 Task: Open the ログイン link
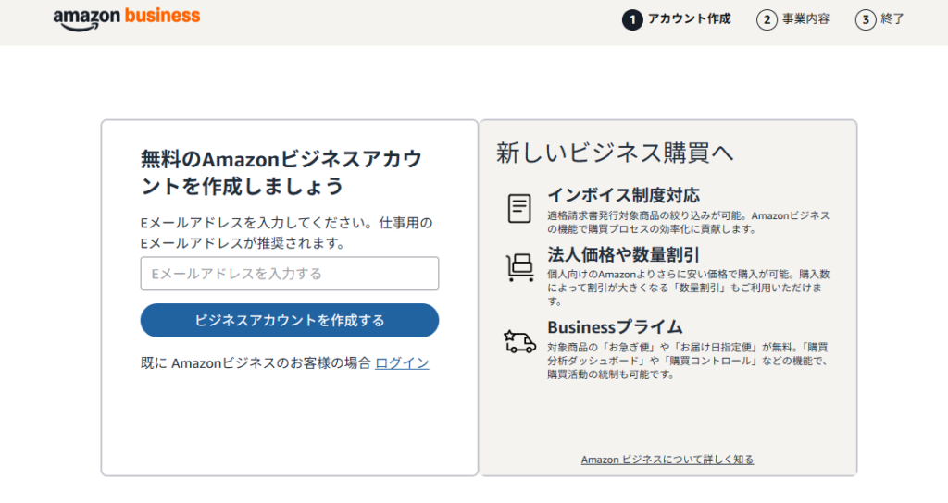tap(402, 362)
